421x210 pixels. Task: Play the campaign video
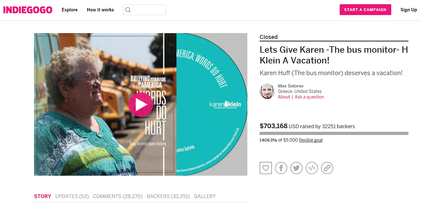coord(141,105)
